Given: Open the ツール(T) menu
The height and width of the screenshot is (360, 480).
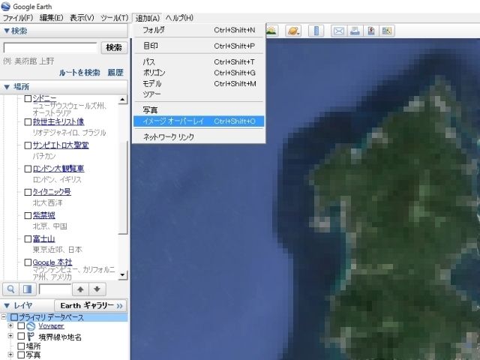Looking at the screenshot, I should [x=115, y=18].
